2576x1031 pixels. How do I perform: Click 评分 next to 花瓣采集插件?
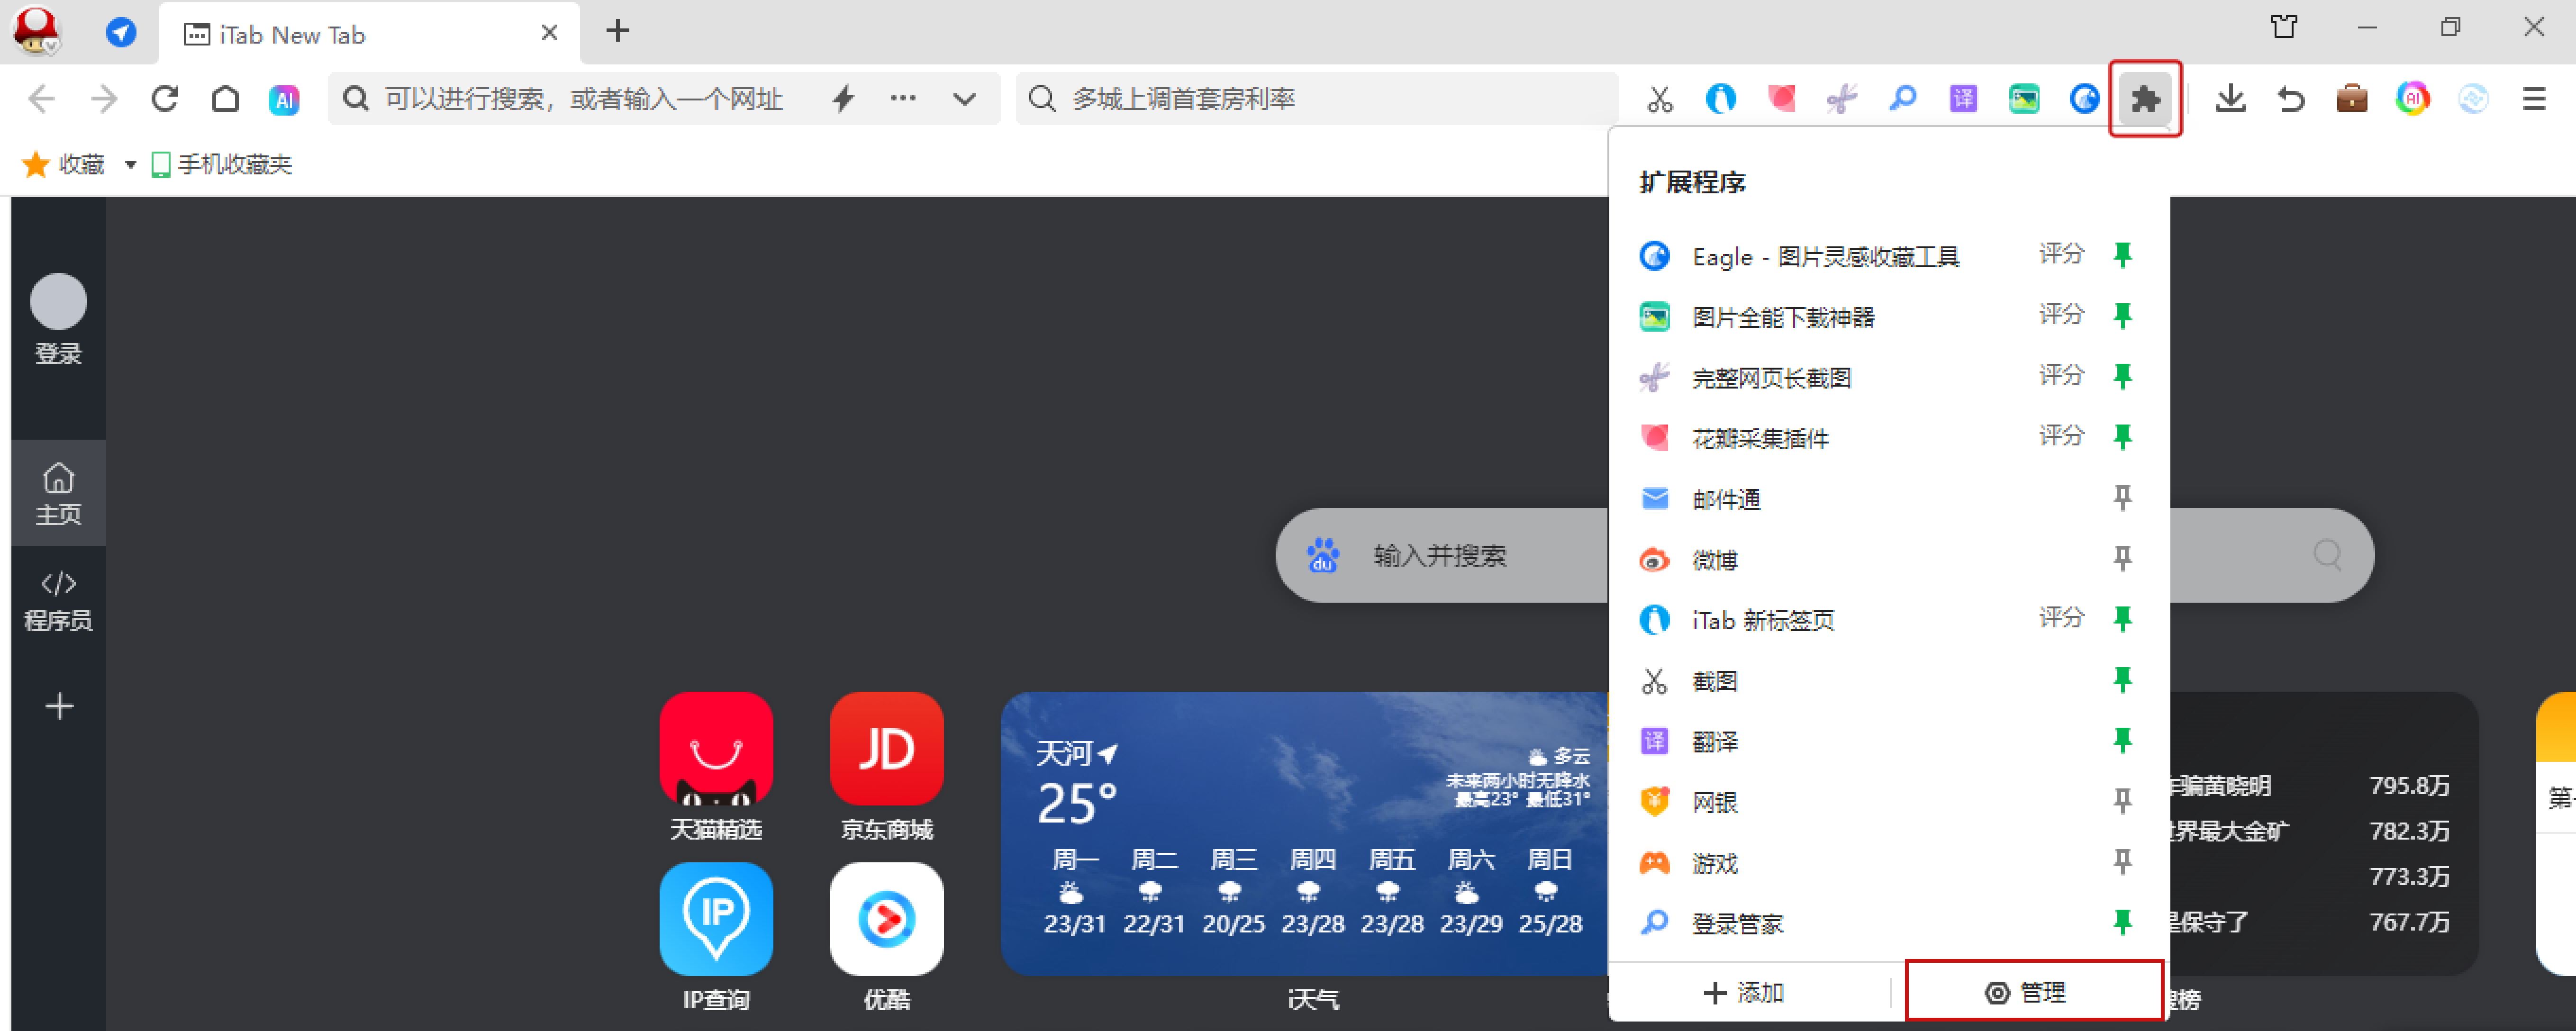pyautogui.click(x=2061, y=436)
